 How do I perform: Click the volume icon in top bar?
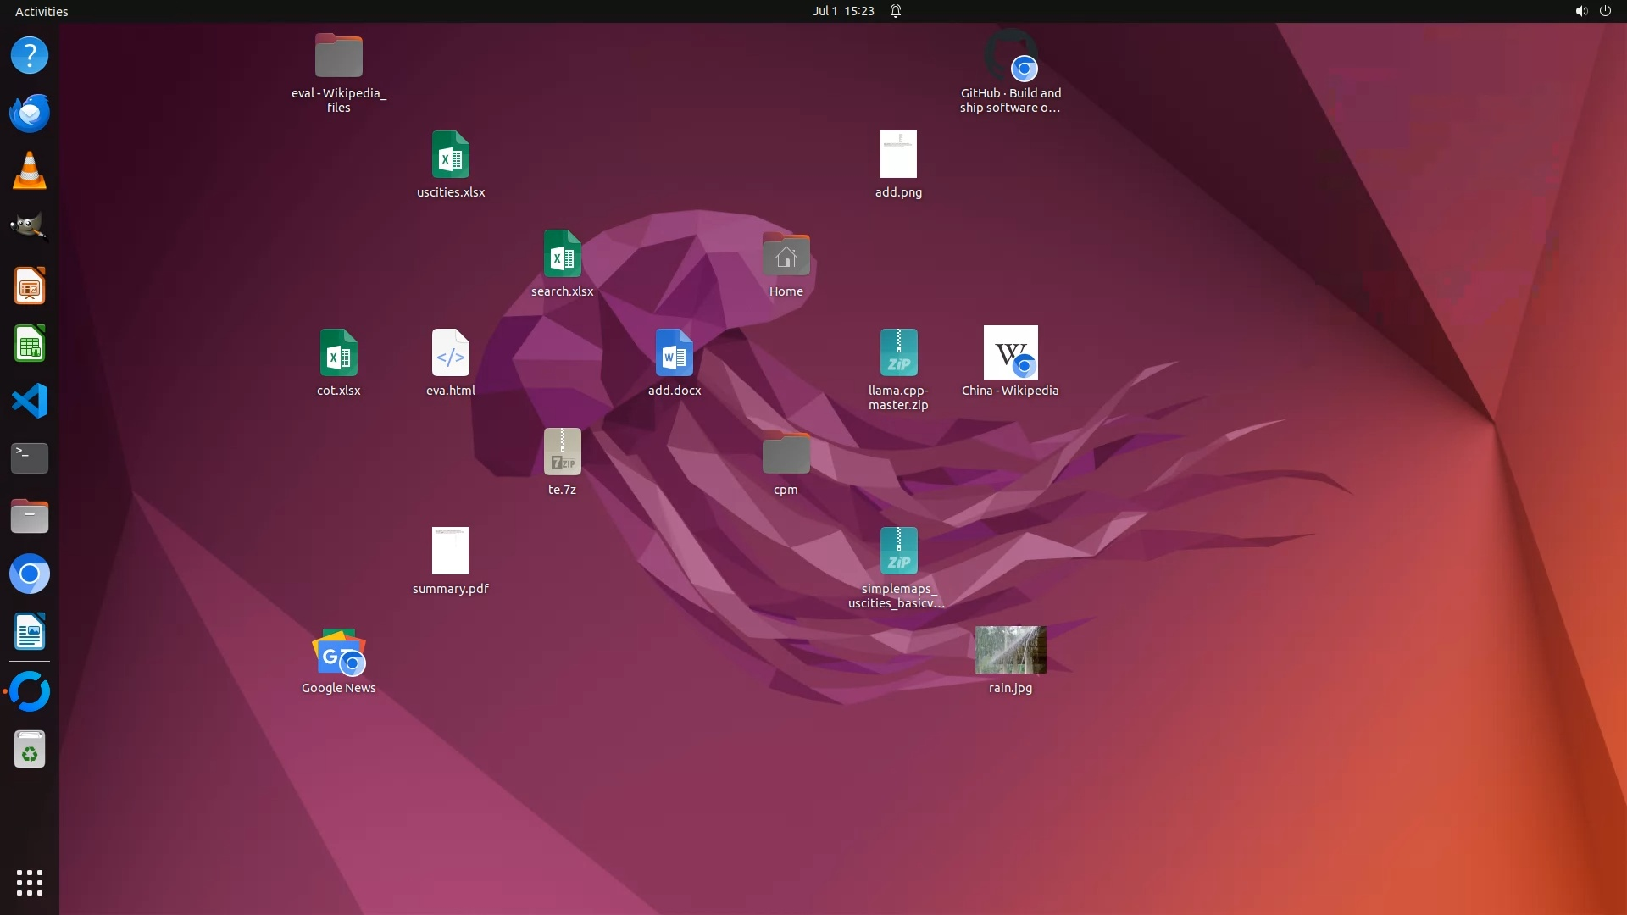(x=1580, y=11)
